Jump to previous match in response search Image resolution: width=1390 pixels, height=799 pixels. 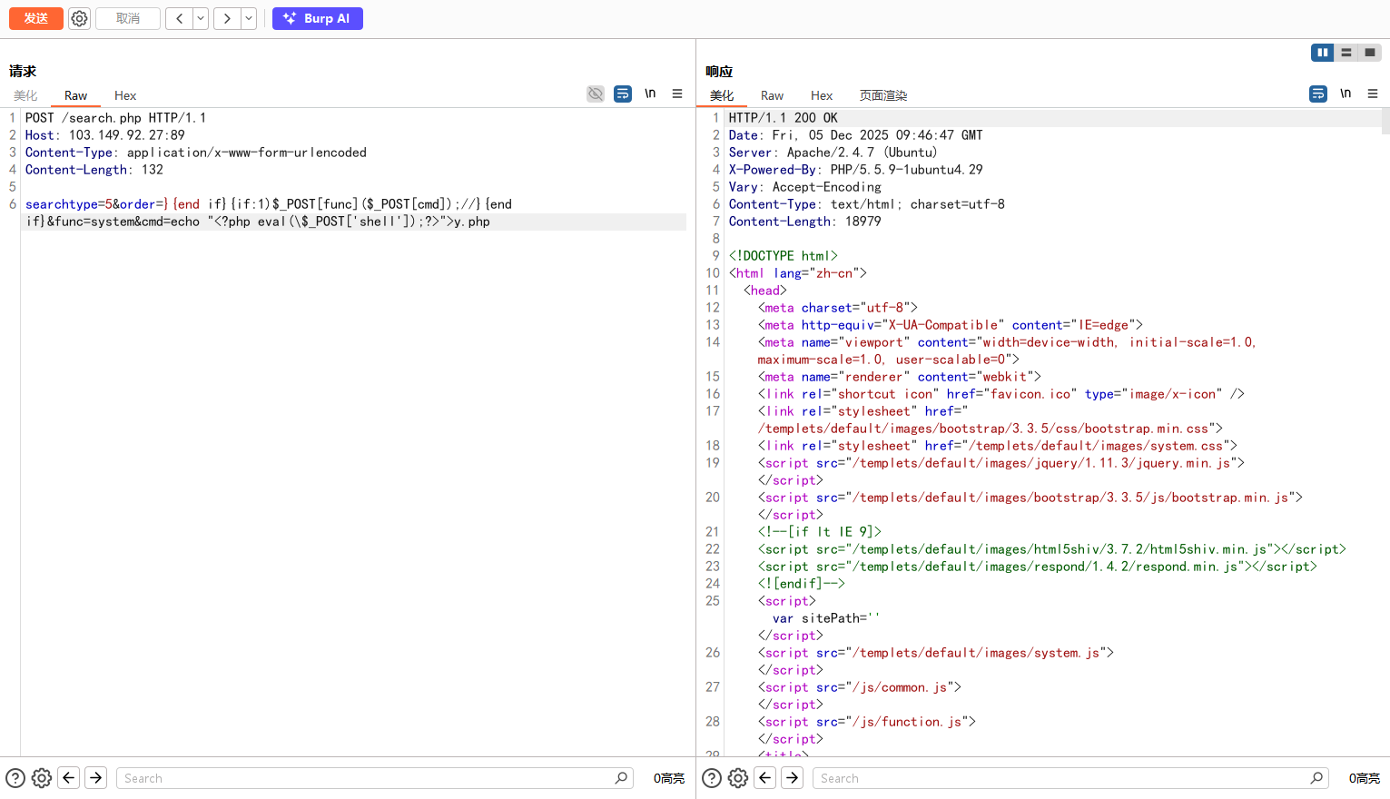(x=765, y=778)
